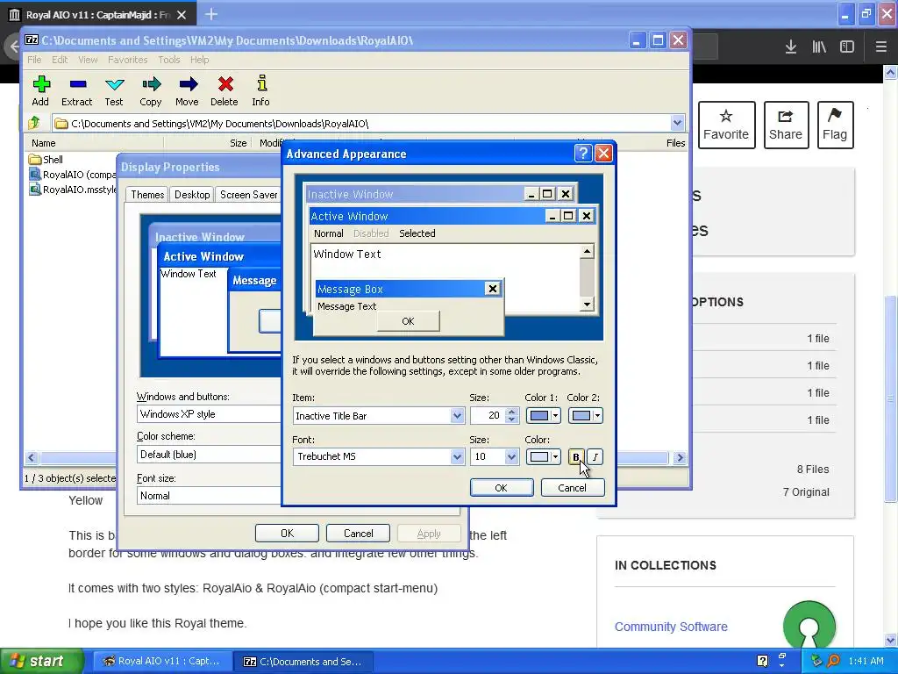Click OK in Advanced Appearance dialog

pyautogui.click(x=501, y=488)
